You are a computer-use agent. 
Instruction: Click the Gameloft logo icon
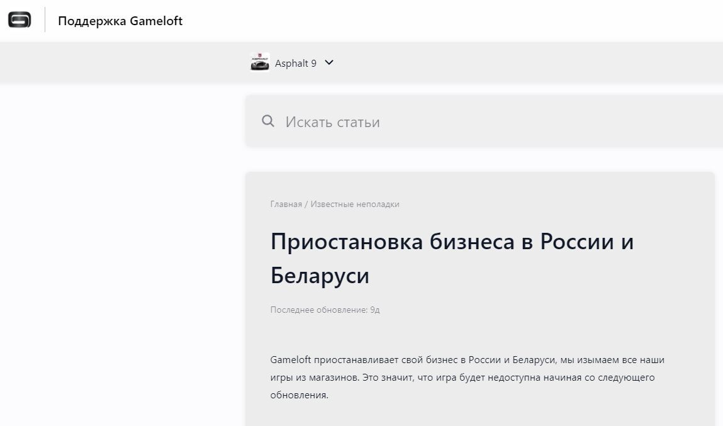tap(20, 20)
